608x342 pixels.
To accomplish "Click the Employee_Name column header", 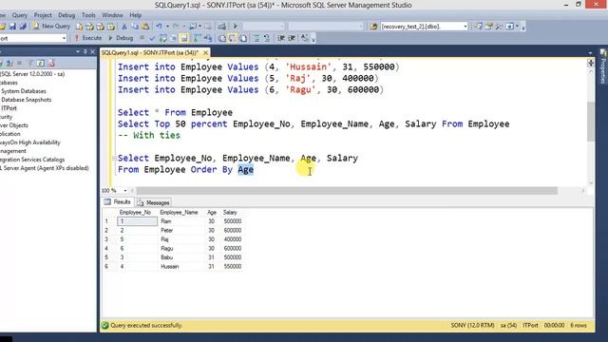I will pyautogui.click(x=179, y=213).
